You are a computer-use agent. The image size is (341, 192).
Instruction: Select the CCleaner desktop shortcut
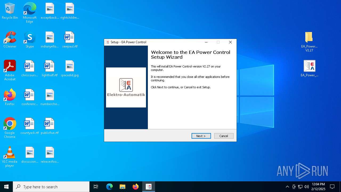10,40
